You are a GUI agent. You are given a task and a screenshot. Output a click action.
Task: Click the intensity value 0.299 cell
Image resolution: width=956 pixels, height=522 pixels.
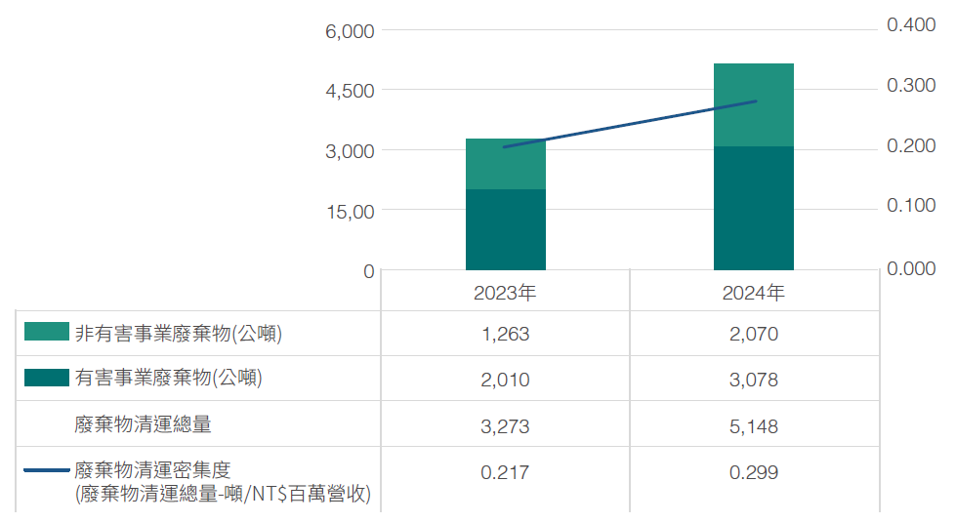point(753,472)
